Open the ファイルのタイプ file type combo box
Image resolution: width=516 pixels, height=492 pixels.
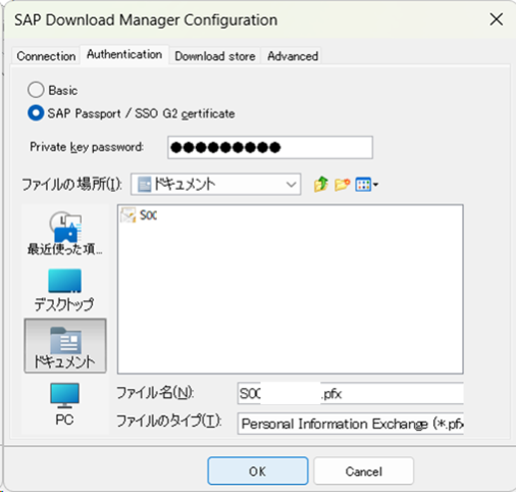(350, 423)
